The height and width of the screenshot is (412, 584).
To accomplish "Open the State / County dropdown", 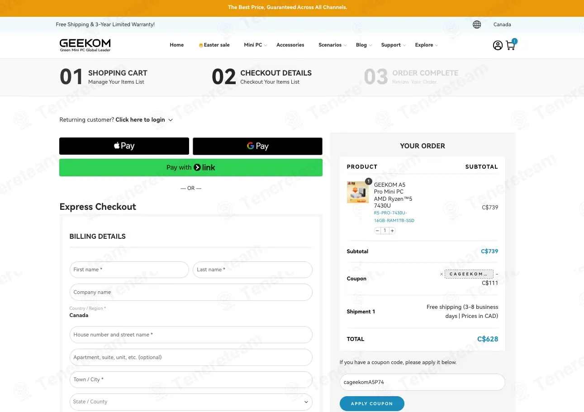I will (191, 402).
